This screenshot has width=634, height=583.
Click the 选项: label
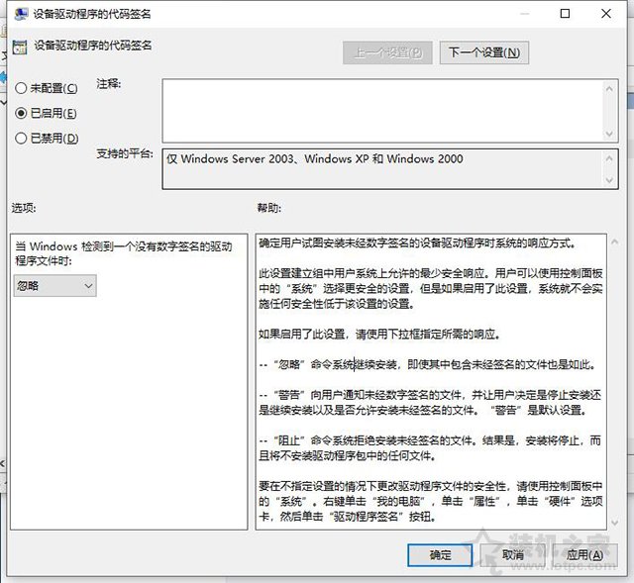click(24, 208)
